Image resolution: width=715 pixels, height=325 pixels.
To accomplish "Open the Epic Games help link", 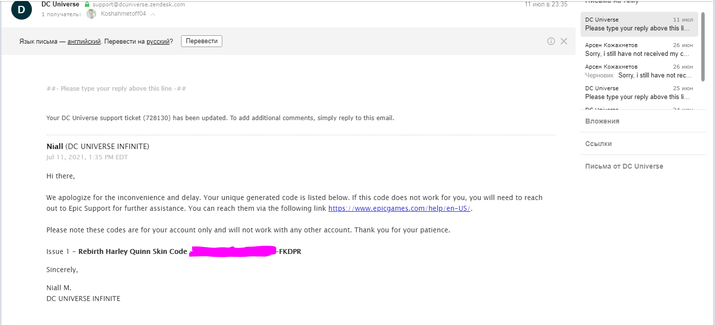I will click(x=399, y=208).
